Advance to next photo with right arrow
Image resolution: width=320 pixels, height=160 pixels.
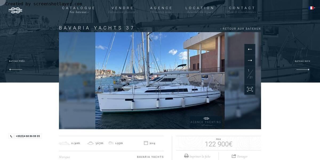[x=250, y=61]
